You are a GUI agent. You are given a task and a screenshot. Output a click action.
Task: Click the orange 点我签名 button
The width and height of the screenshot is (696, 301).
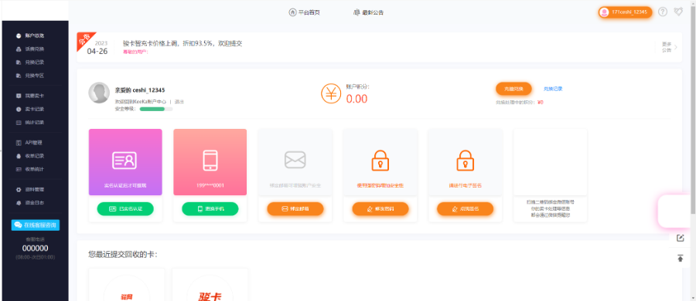[x=465, y=209]
